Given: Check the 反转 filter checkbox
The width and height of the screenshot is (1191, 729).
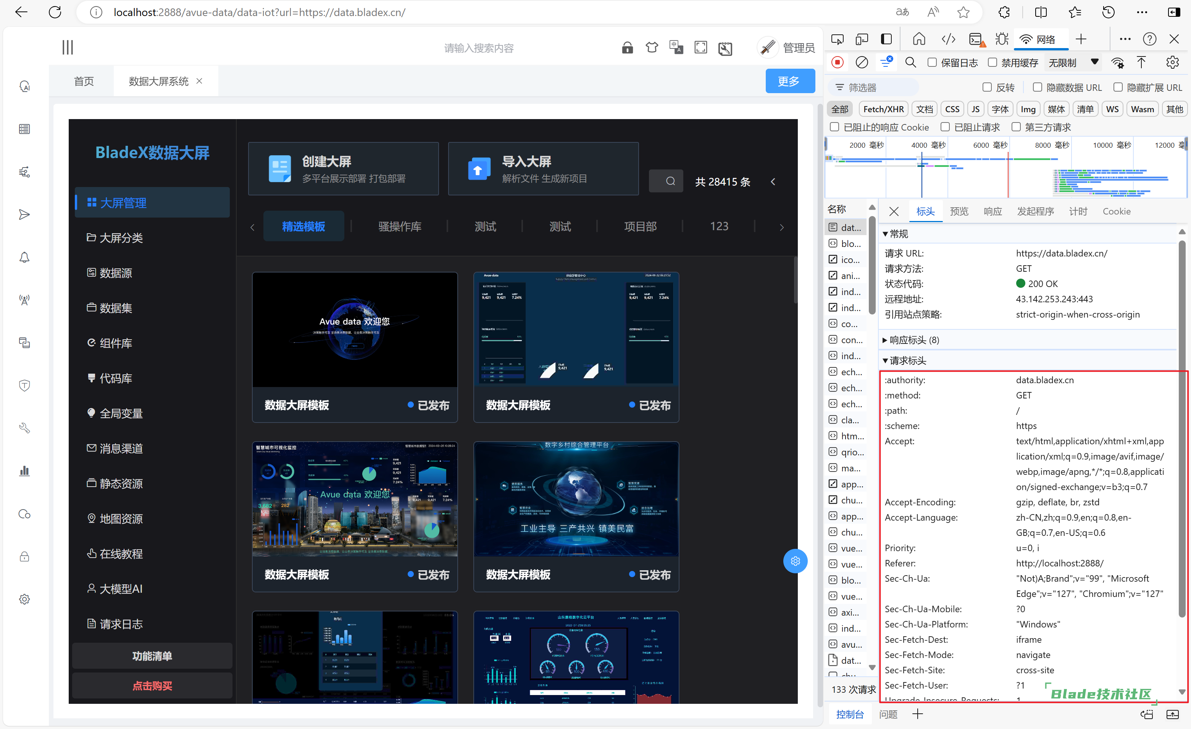Looking at the screenshot, I should pyautogui.click(x=987, y=87).
